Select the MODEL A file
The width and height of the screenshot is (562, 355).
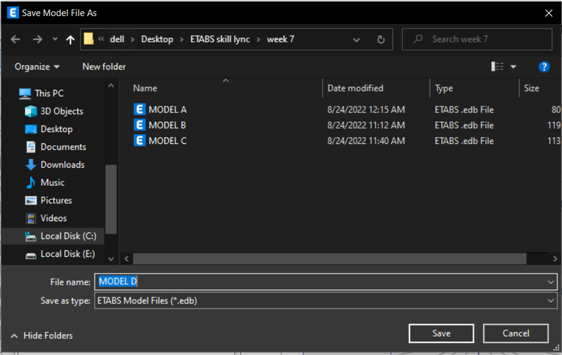[167, 109]
